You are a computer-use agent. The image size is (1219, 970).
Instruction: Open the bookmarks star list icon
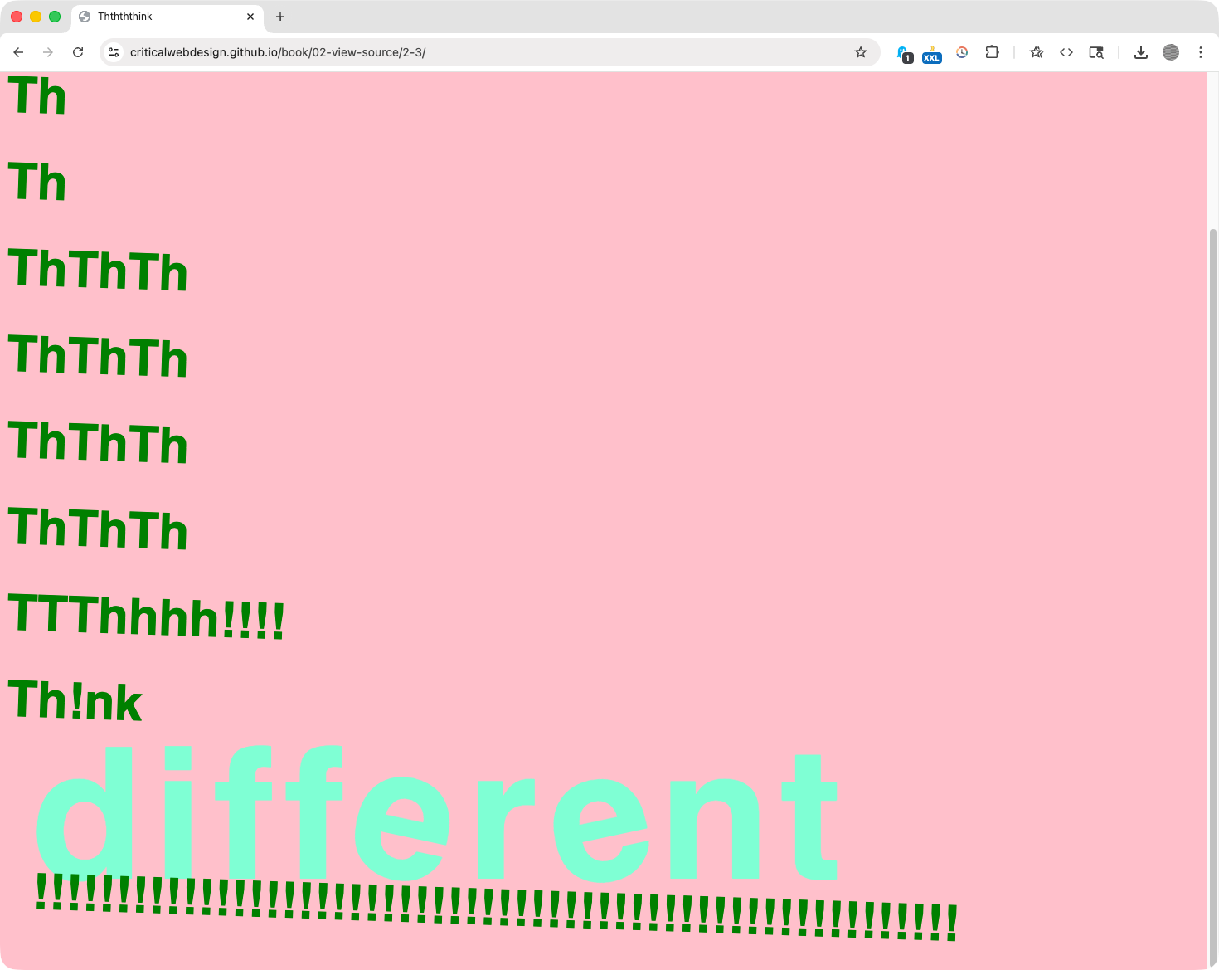click(x=1037, y=52)
